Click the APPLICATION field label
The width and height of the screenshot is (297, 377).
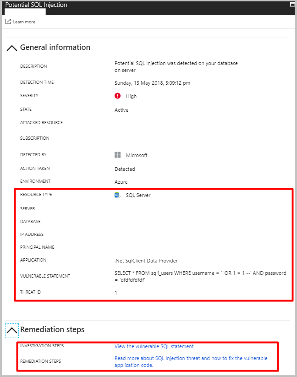pos(33,260)
